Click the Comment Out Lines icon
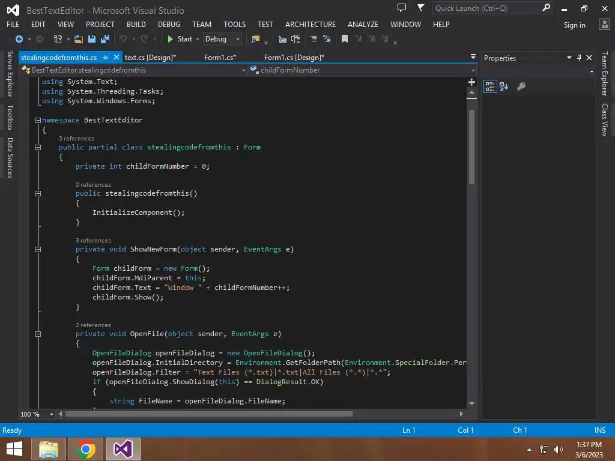The width and height of the screenshot is (615, 461). (x=314, y=39)
